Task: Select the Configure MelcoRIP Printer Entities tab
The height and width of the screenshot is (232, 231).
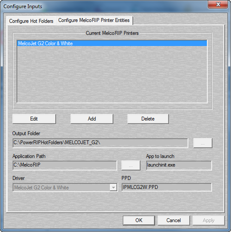Action: coord(94,20)
